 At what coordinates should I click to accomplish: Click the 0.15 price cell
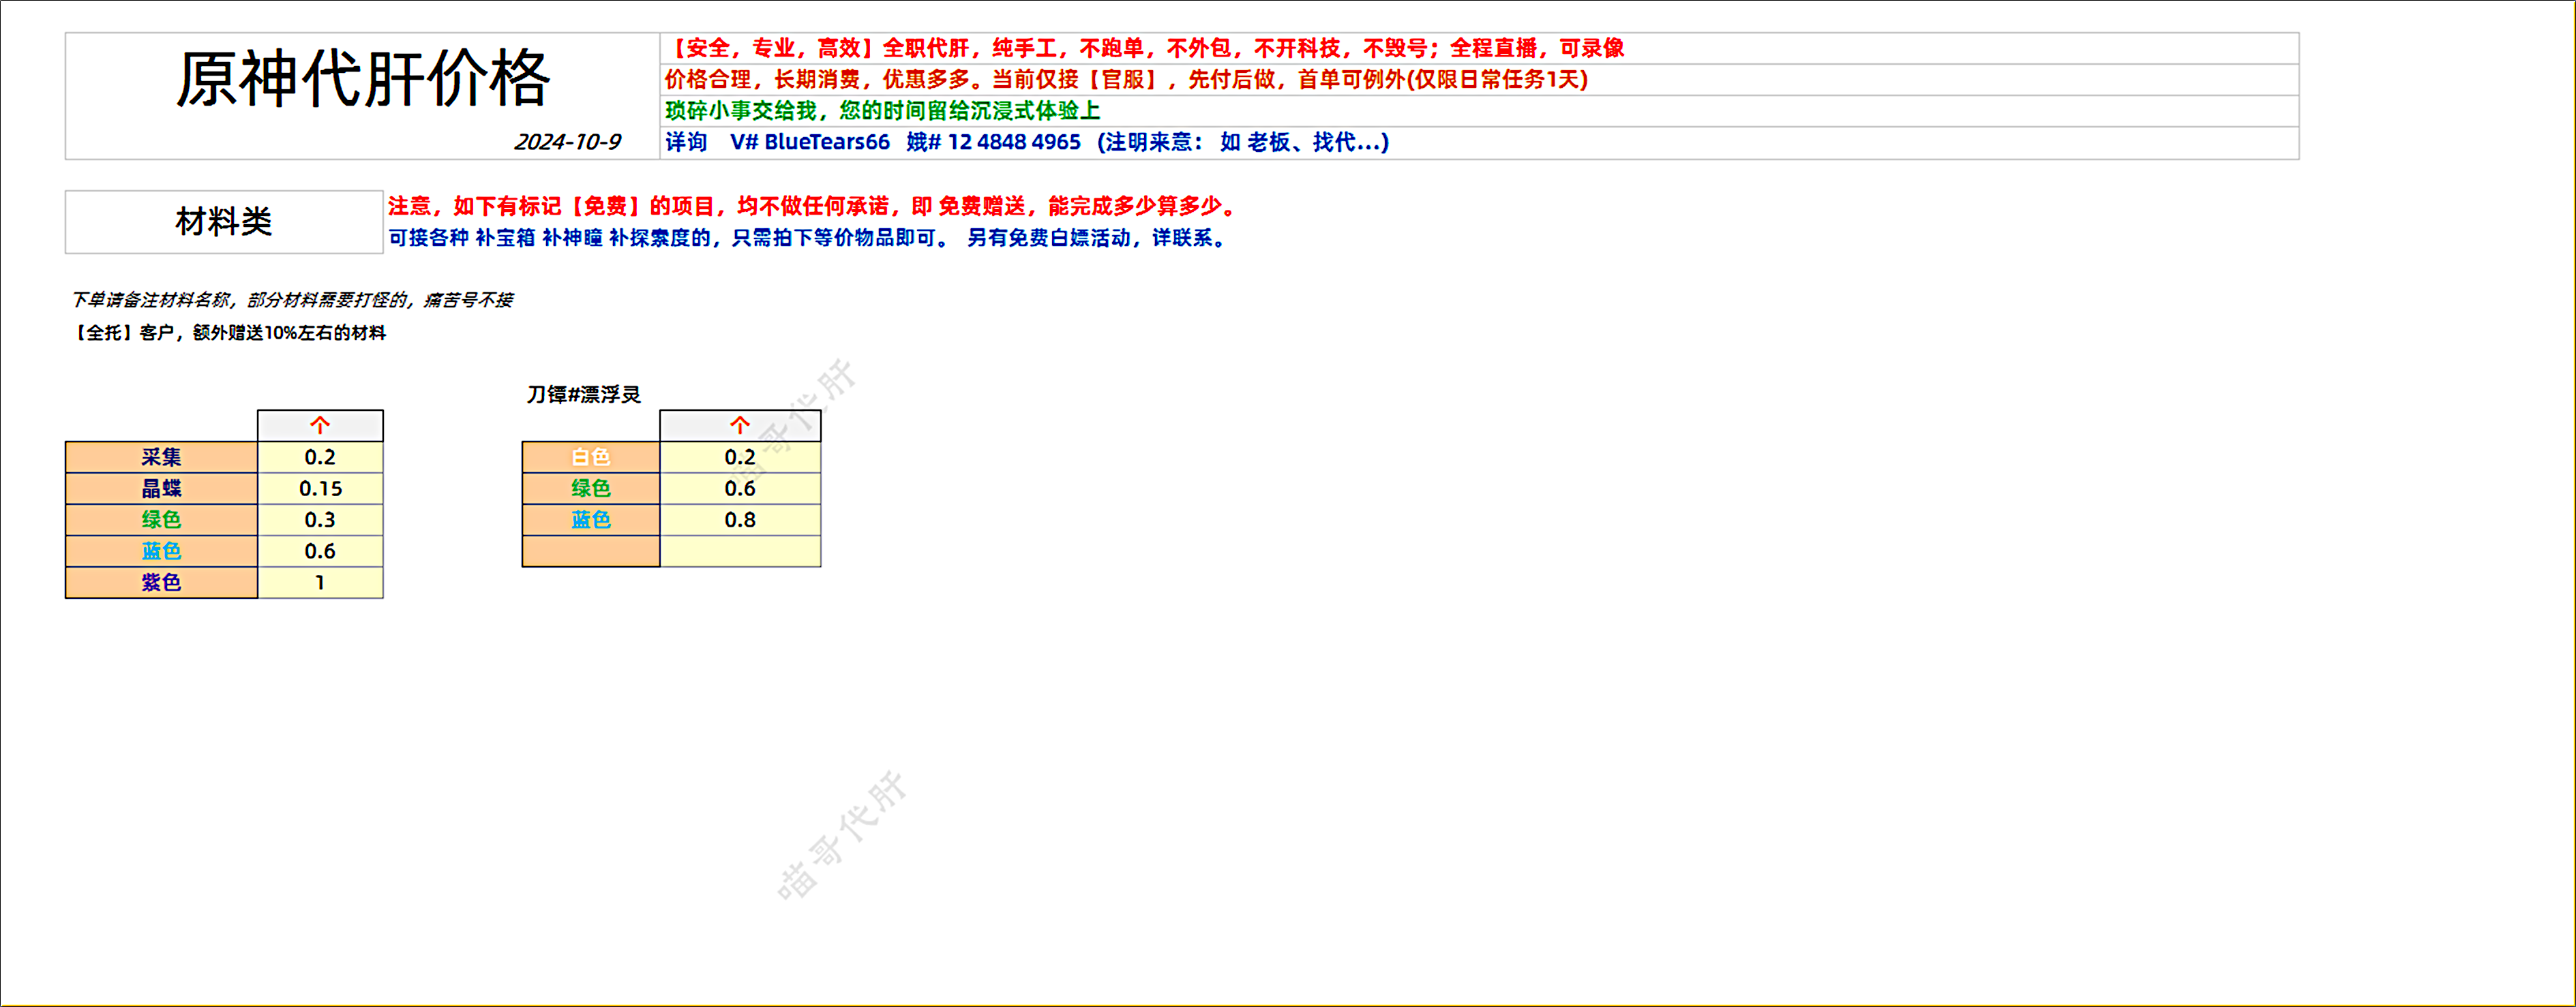coord(320,489)
